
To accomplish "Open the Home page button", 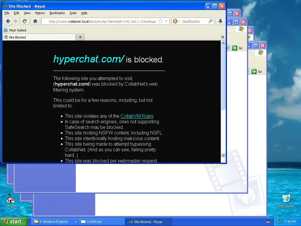I will pos(35,21).
